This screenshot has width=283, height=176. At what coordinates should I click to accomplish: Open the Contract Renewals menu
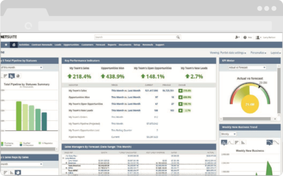pos(42,45)
